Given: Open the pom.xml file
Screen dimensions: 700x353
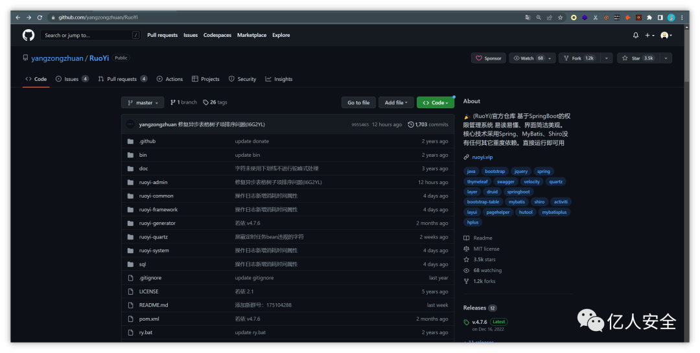Looking at the screenshot, I should (x=149, y=319).
